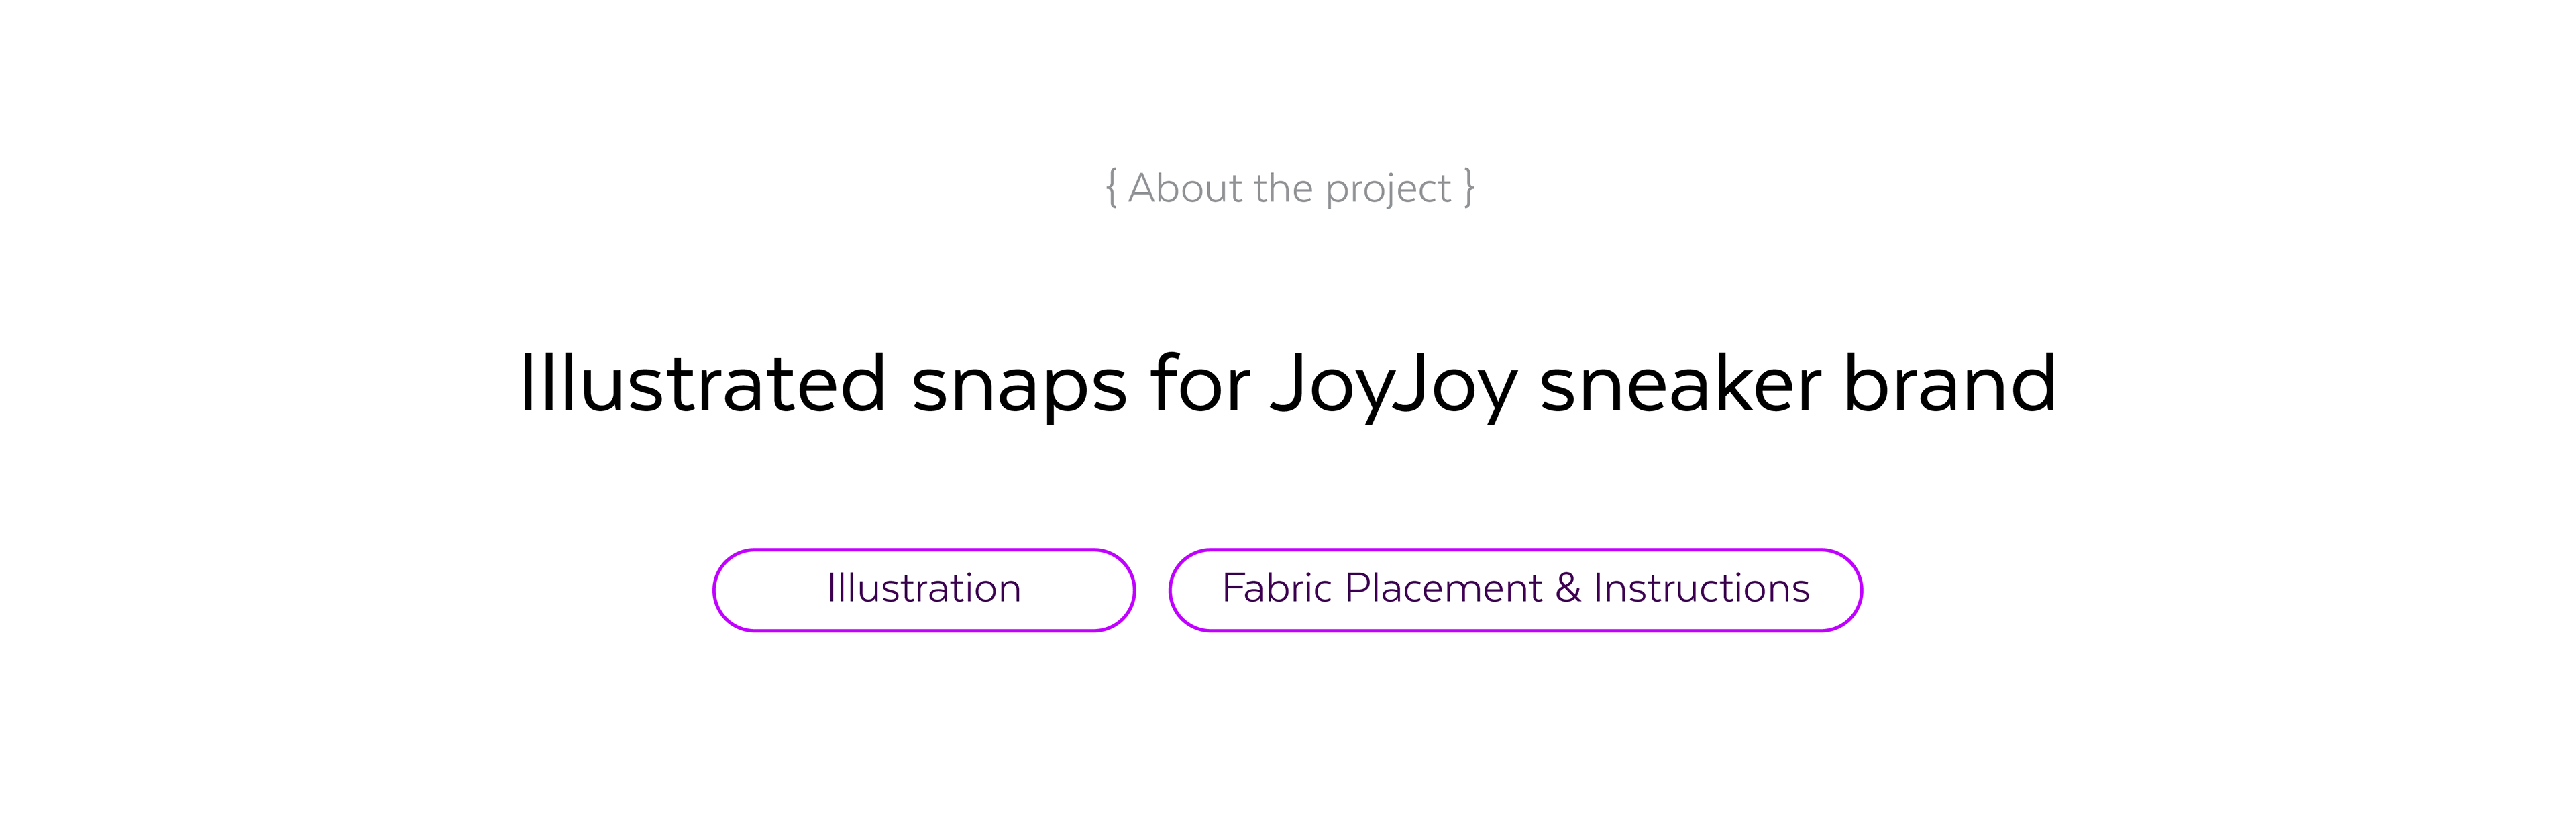Click the Illustration tag button
Screen dimensions: 2576x827
tap(923, 590)
